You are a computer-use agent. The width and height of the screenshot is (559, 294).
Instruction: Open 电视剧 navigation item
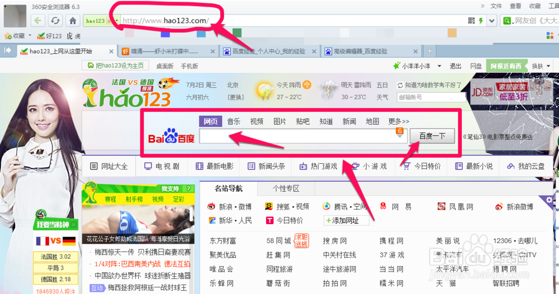click(162, 166)
